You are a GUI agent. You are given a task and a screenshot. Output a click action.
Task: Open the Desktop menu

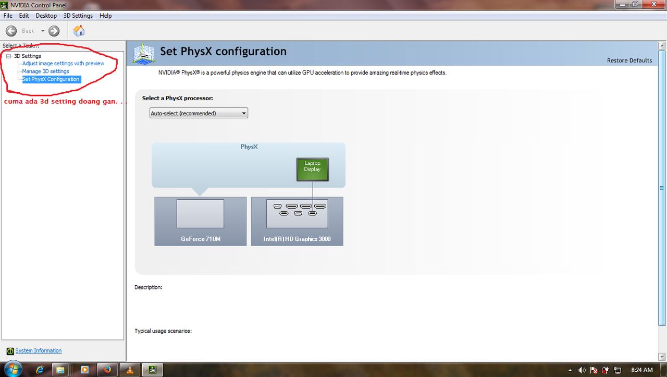46,16
